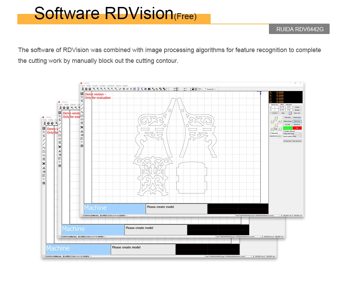
Task: Click the blue Machine panel in front window
Action: click(115, 209)
